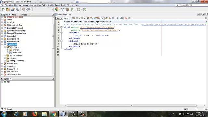
Task: Expand the Source Packages node
Action: coord(5,55)
